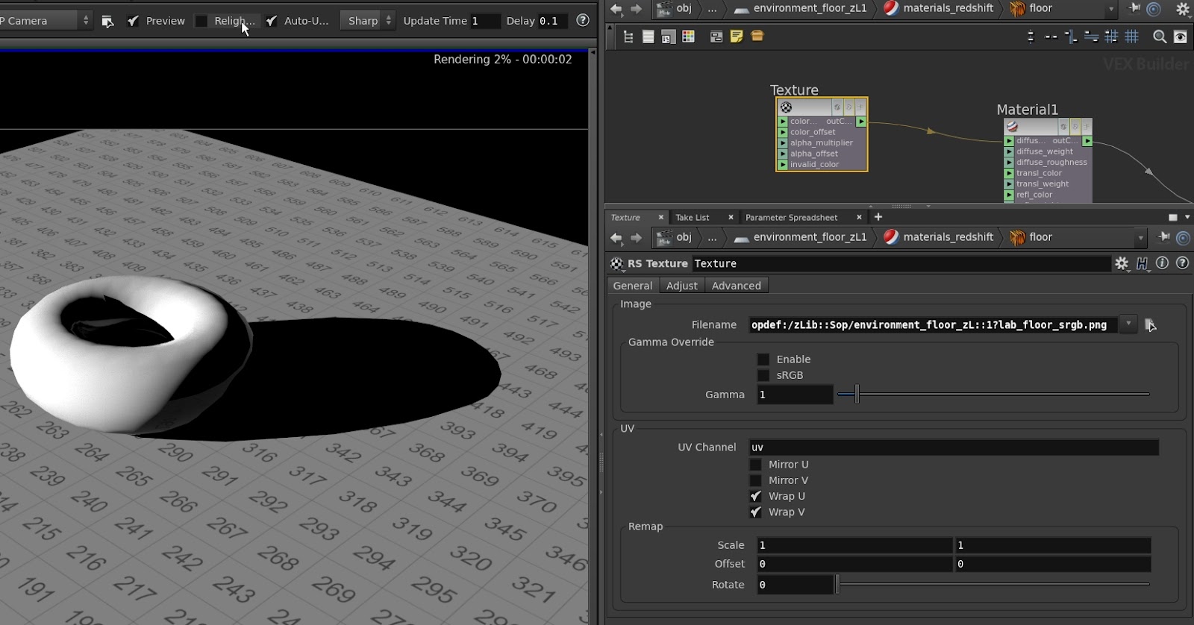This screenshot has height=625, width=1194.
Task: Select the Take List pane tab
Action: (x=693, y=217)
